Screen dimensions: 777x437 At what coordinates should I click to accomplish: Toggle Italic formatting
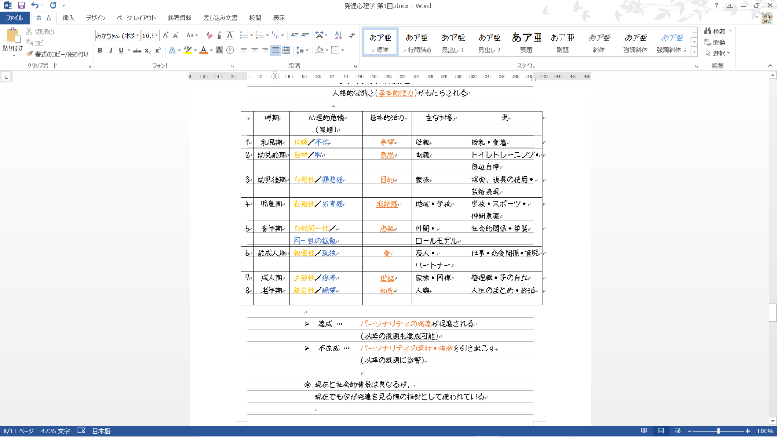point(111,51)
